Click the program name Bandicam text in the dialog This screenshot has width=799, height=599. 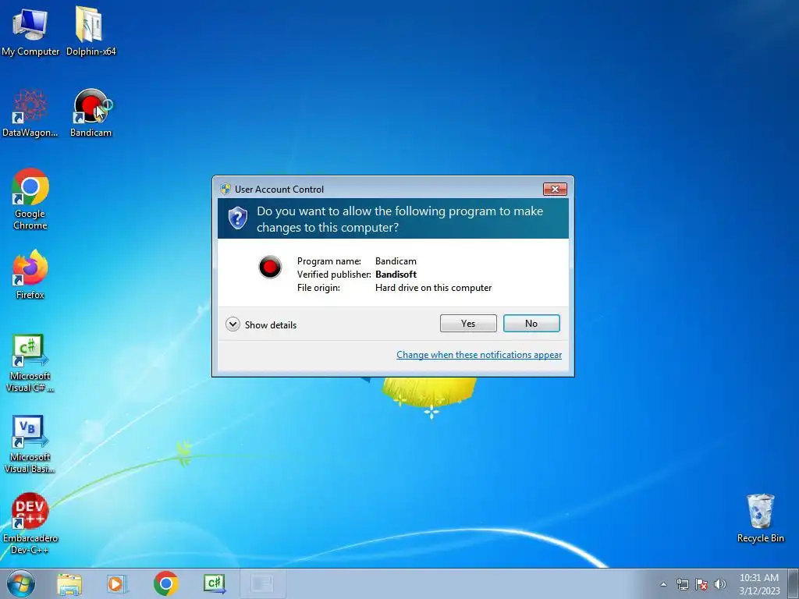pyautogui.click(x=396, y=261)
